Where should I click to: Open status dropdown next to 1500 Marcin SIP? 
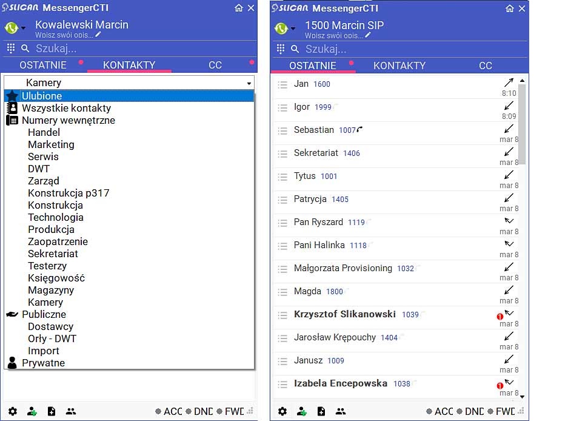pyautogui.click(x=293, y=28)
